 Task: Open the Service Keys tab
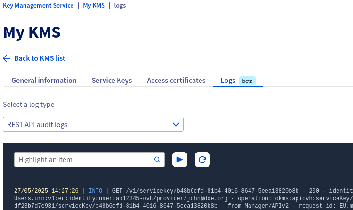(x=112, y=81)
